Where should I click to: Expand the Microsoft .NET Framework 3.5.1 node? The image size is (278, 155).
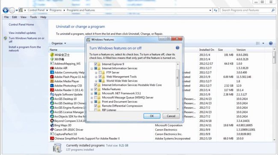92,93
